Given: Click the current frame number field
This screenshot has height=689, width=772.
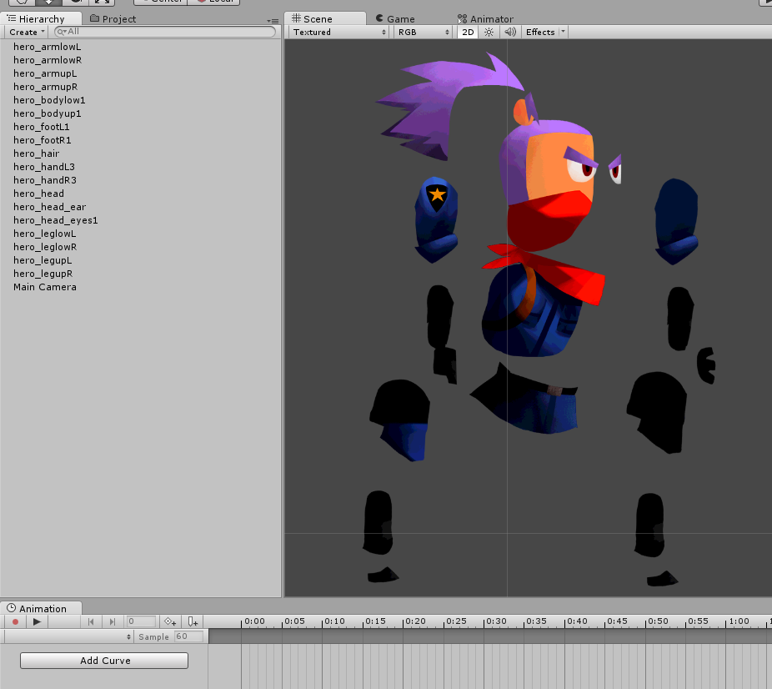Looking at the screenshot, I should pos(141,621).
